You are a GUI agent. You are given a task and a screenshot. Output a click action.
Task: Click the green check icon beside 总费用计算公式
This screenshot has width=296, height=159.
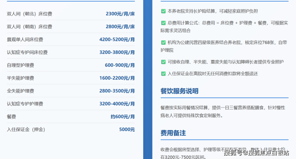tap(163, 23)
